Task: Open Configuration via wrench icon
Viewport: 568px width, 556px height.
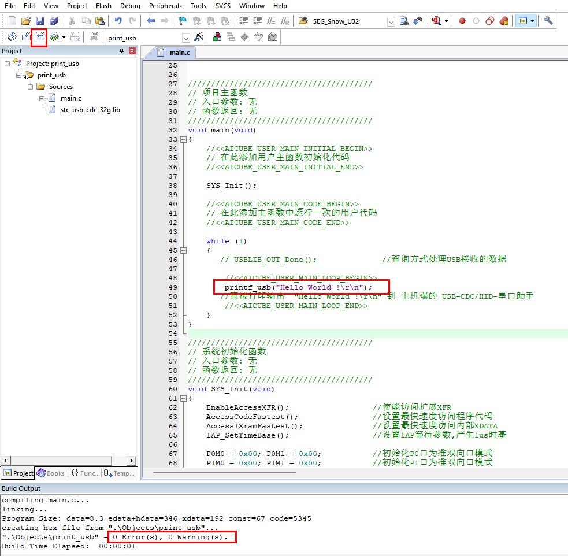Action: [548, 21]
